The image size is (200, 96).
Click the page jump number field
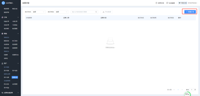(192, 90)
